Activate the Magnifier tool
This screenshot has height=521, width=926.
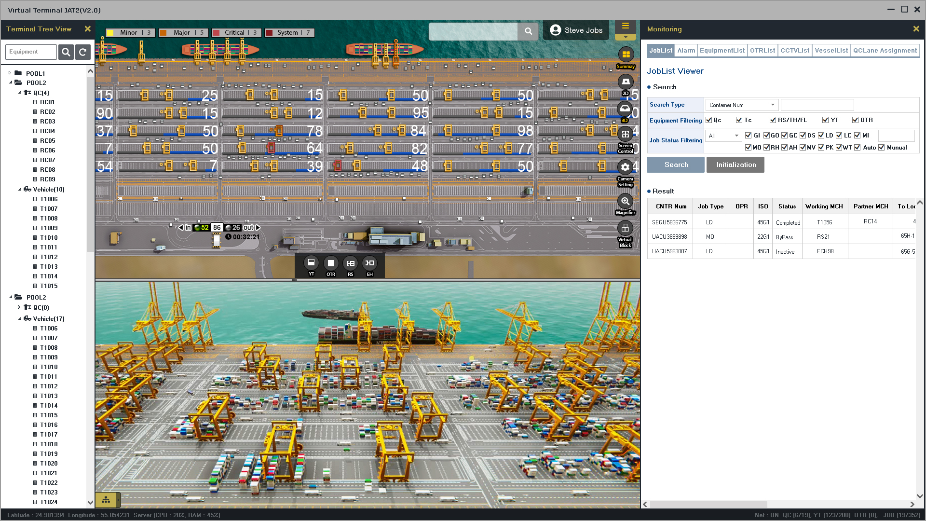[x=625, y=201]
